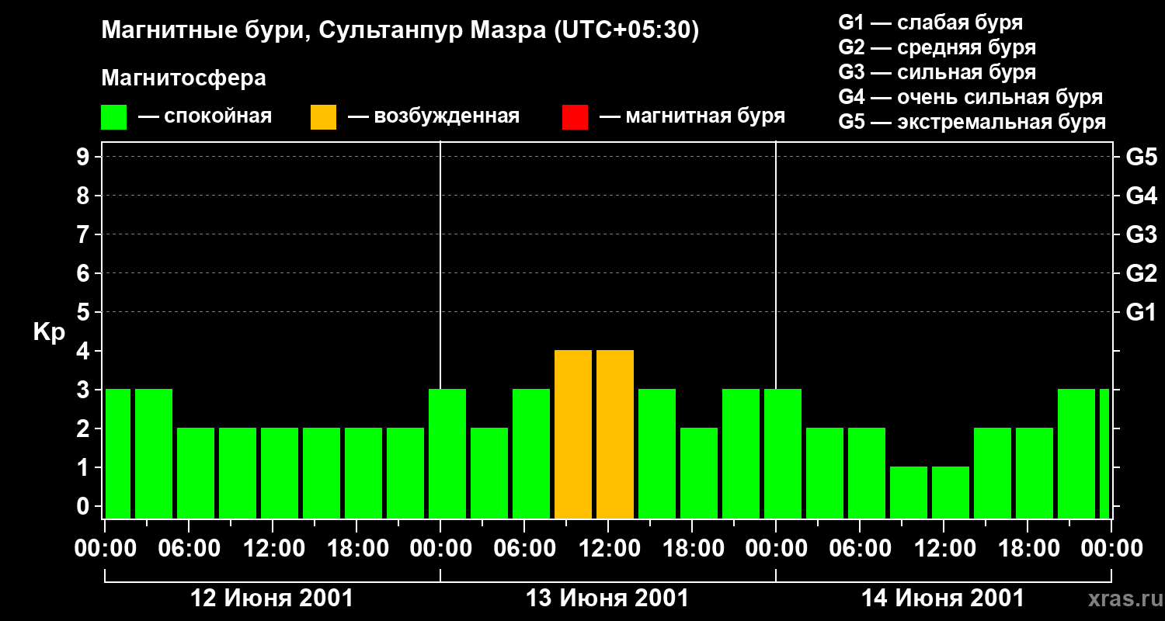Screen dimensions: 1165x621
Task: Click the orange 'возбужденная' legend swatch
Action: [x=323, y=117]
